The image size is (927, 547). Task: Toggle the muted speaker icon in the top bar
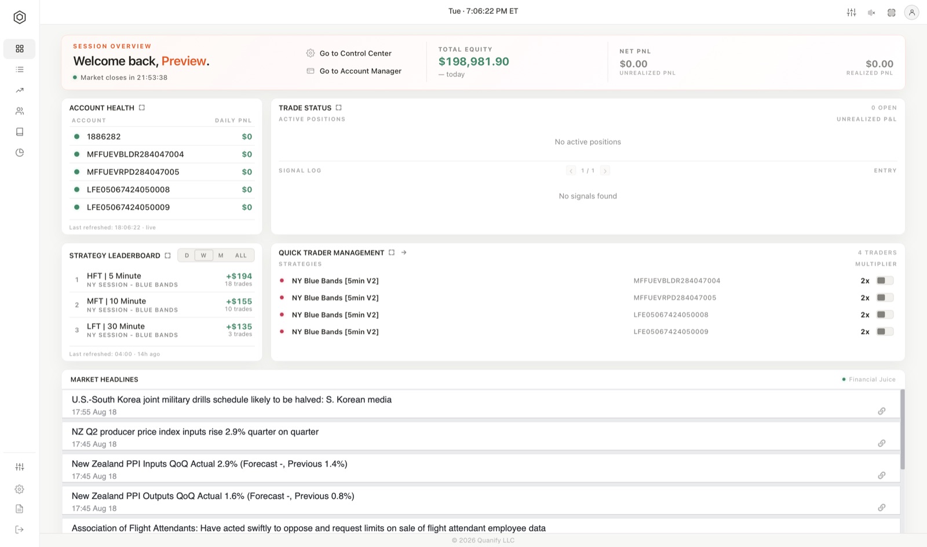(x=871, y=12)
